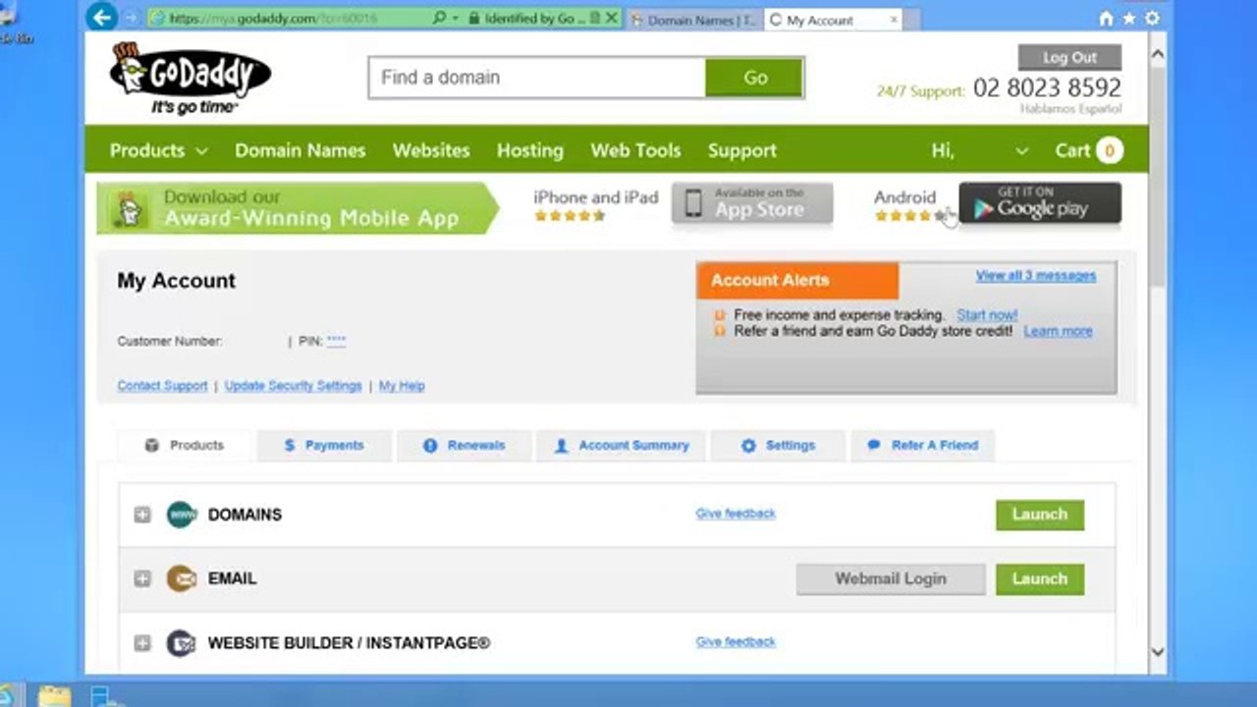
Task: Click the cart item count badge
Action: click(1110, 150)
